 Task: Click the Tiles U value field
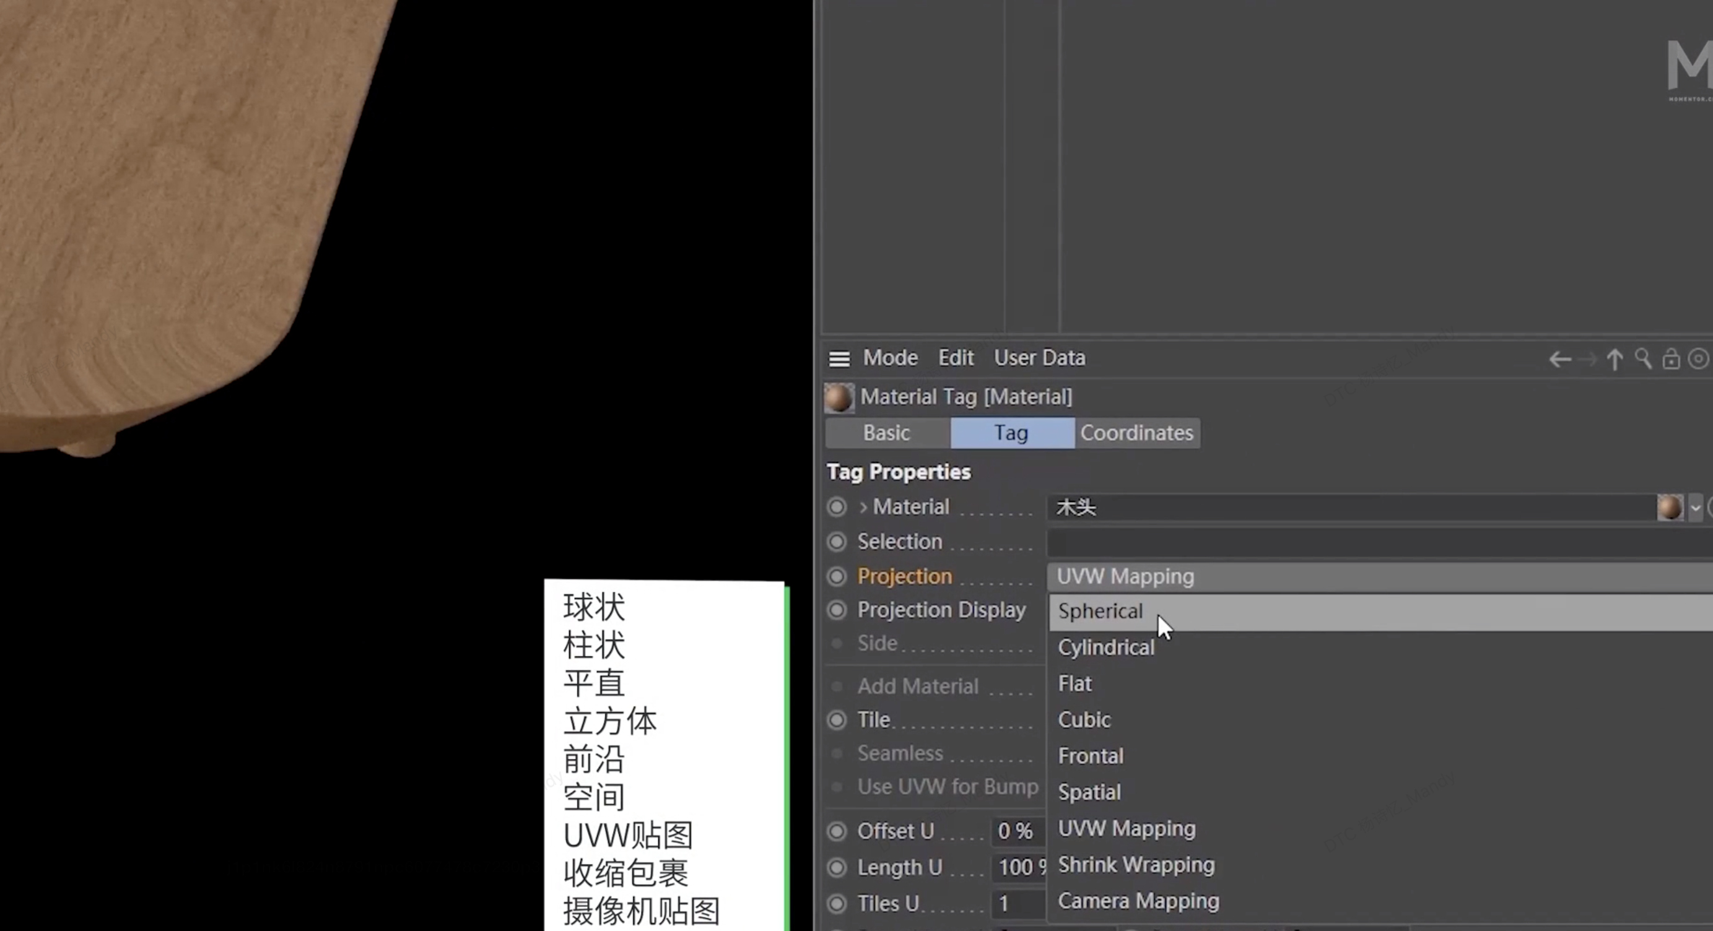[x=1019, y=904]
